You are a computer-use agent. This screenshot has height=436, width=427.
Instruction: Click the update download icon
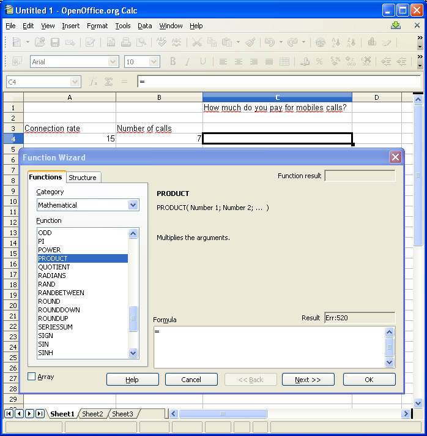tap(396, 26)
